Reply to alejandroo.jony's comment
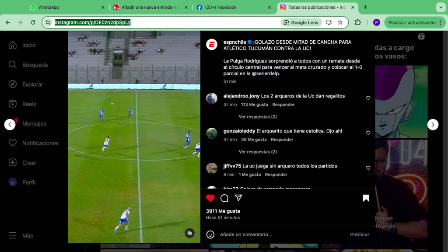The width and height of the screenshot is (448, 252). (x=283, y=105)
